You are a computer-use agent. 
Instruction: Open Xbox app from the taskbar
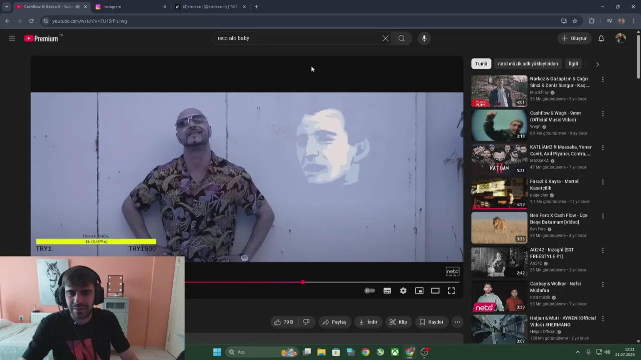click(x=395, y=352)
